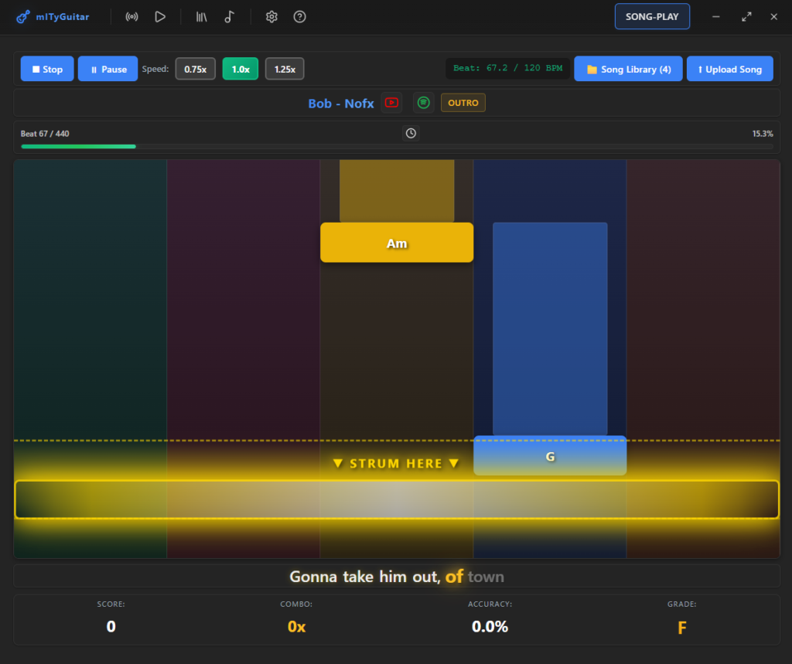The image size is (792, 664).
Task: Open help via question mark icon
Action: click(300, 16)
